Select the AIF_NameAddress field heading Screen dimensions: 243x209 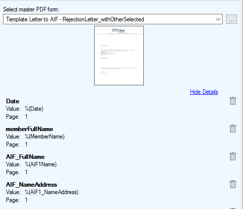(31, 185)
